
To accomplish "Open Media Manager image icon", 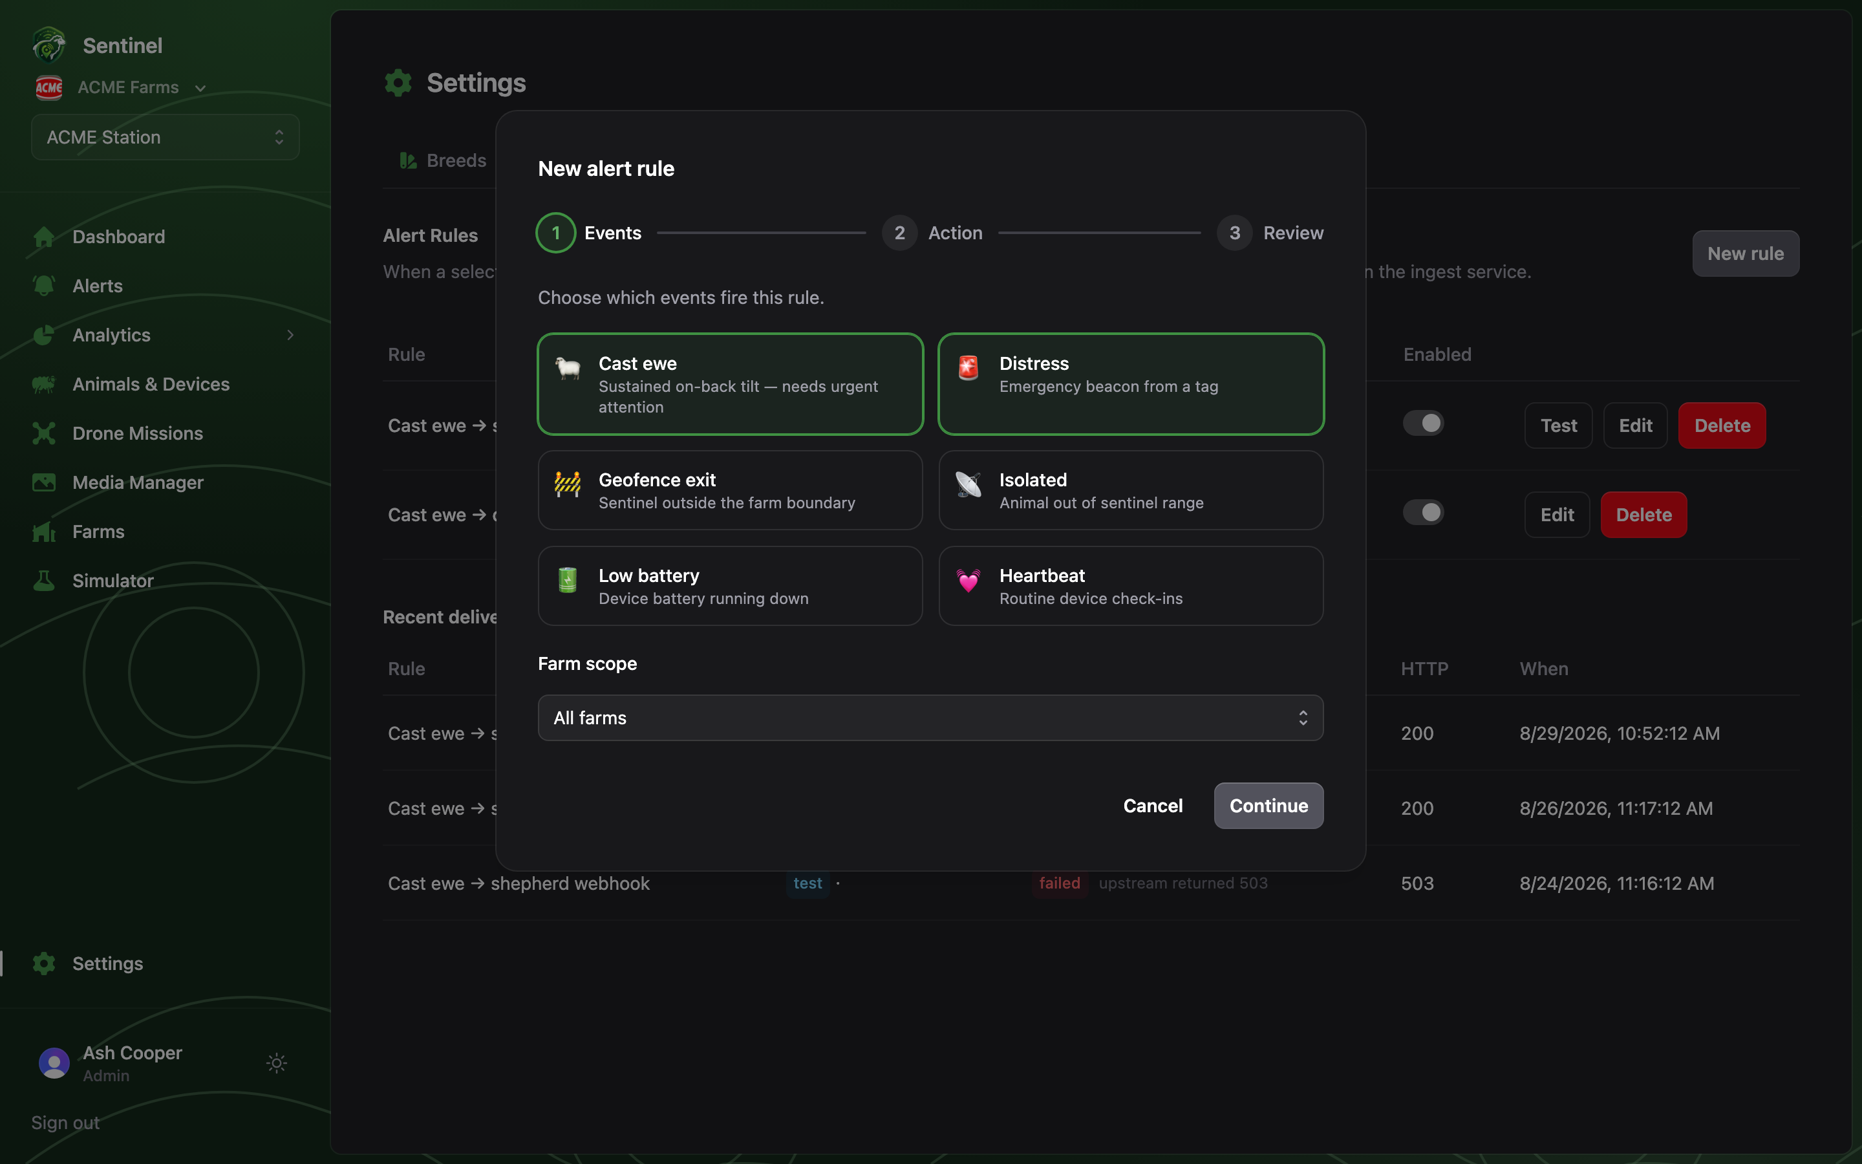I will click(44, 482).
